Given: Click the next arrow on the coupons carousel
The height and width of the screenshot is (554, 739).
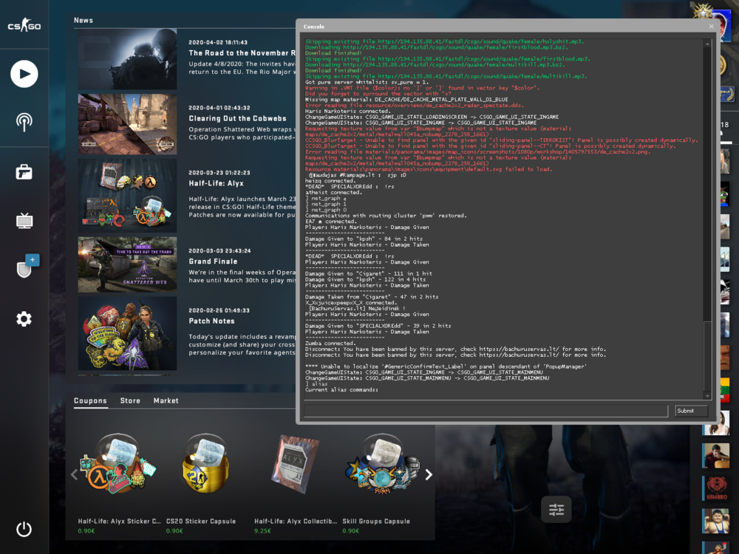Looking at the screenshot, I should (428, 474).
